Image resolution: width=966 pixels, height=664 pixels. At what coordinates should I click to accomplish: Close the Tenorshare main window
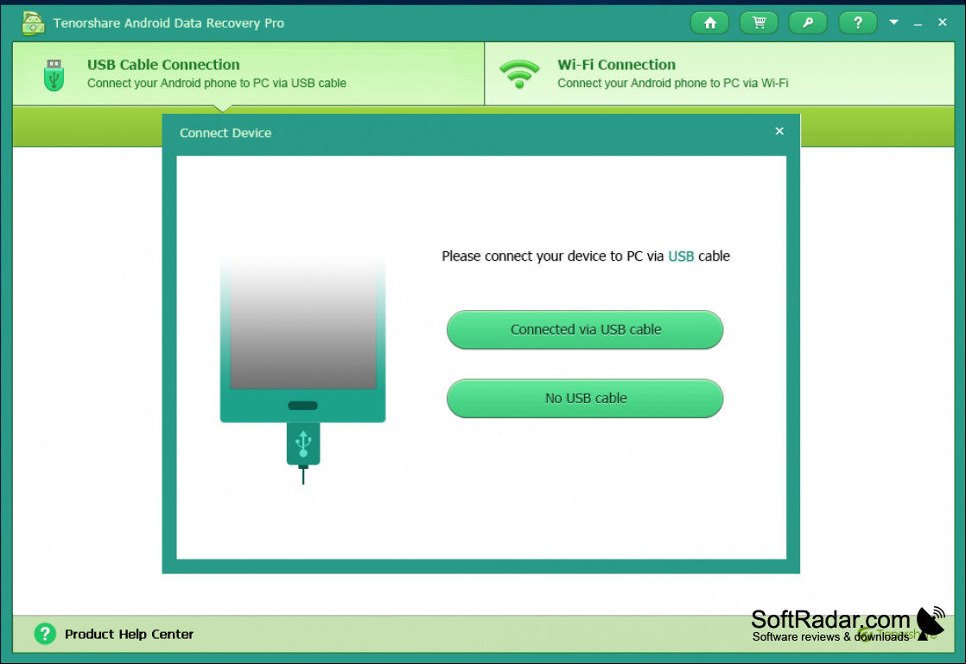click(x=942, y=22)
